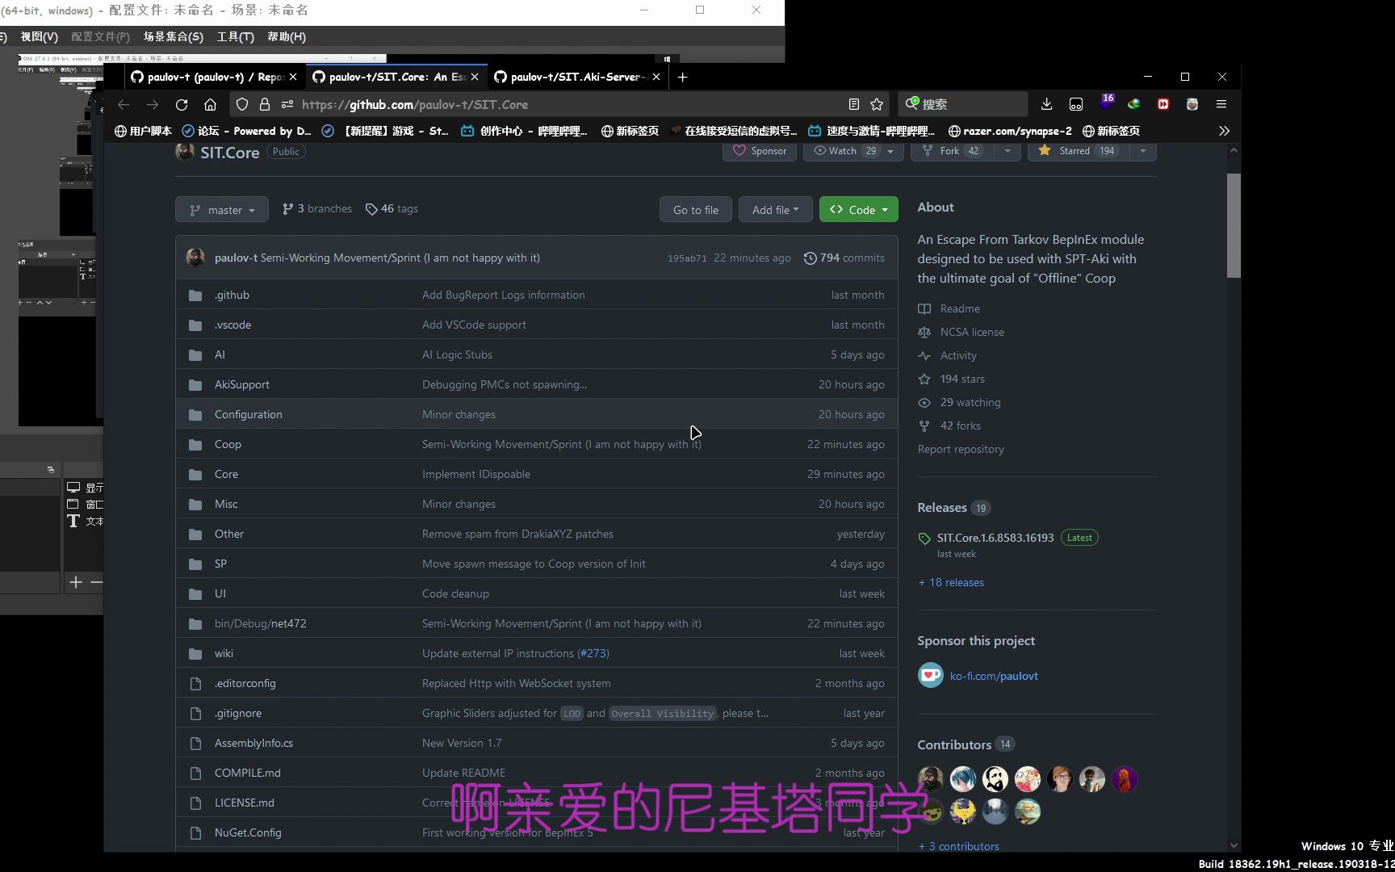Open the Add file dropdown
Screen dimensions: 1395x872
coord(775,209)
